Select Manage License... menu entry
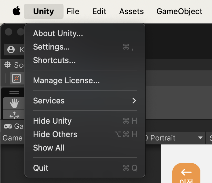This screenshot has height=183, width=212. point(85,80)
